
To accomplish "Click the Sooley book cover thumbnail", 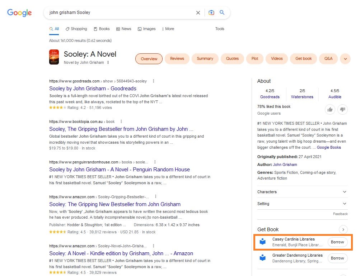I will coord(54,57).
